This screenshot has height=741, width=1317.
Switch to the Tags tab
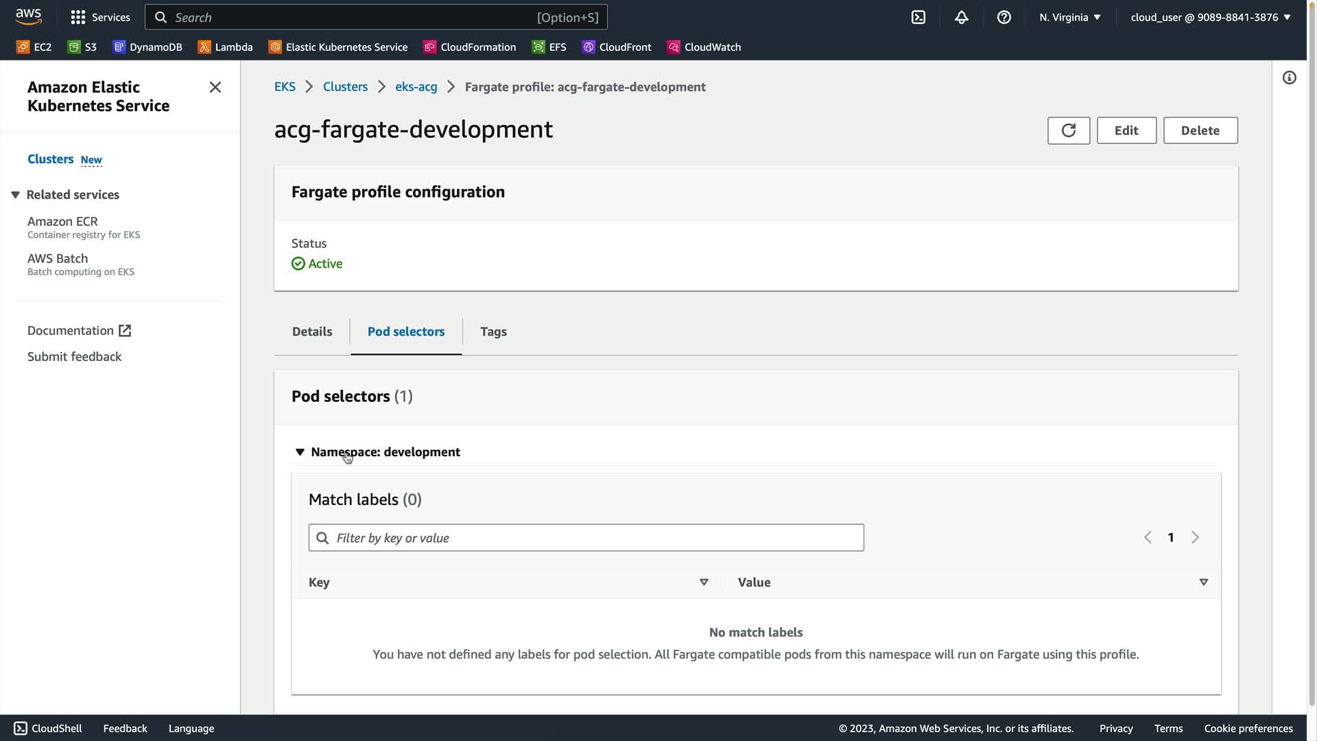click(x=493, y=331)
